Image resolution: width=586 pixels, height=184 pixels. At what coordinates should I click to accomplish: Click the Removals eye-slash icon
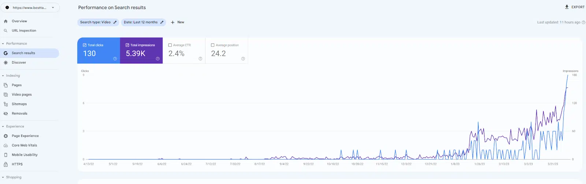pyautogui.click(x=5, y=114)
